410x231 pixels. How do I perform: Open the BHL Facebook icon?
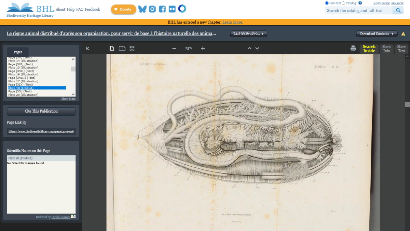tap(162, 9)
